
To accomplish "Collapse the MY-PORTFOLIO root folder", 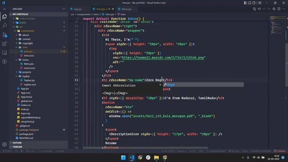I will click(39, 14).
